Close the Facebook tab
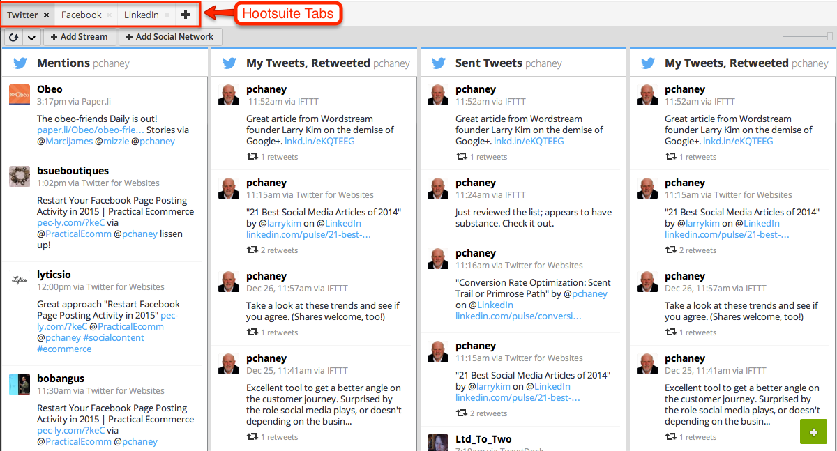Viewport: 837px width, 451px height. click(109, 15)
